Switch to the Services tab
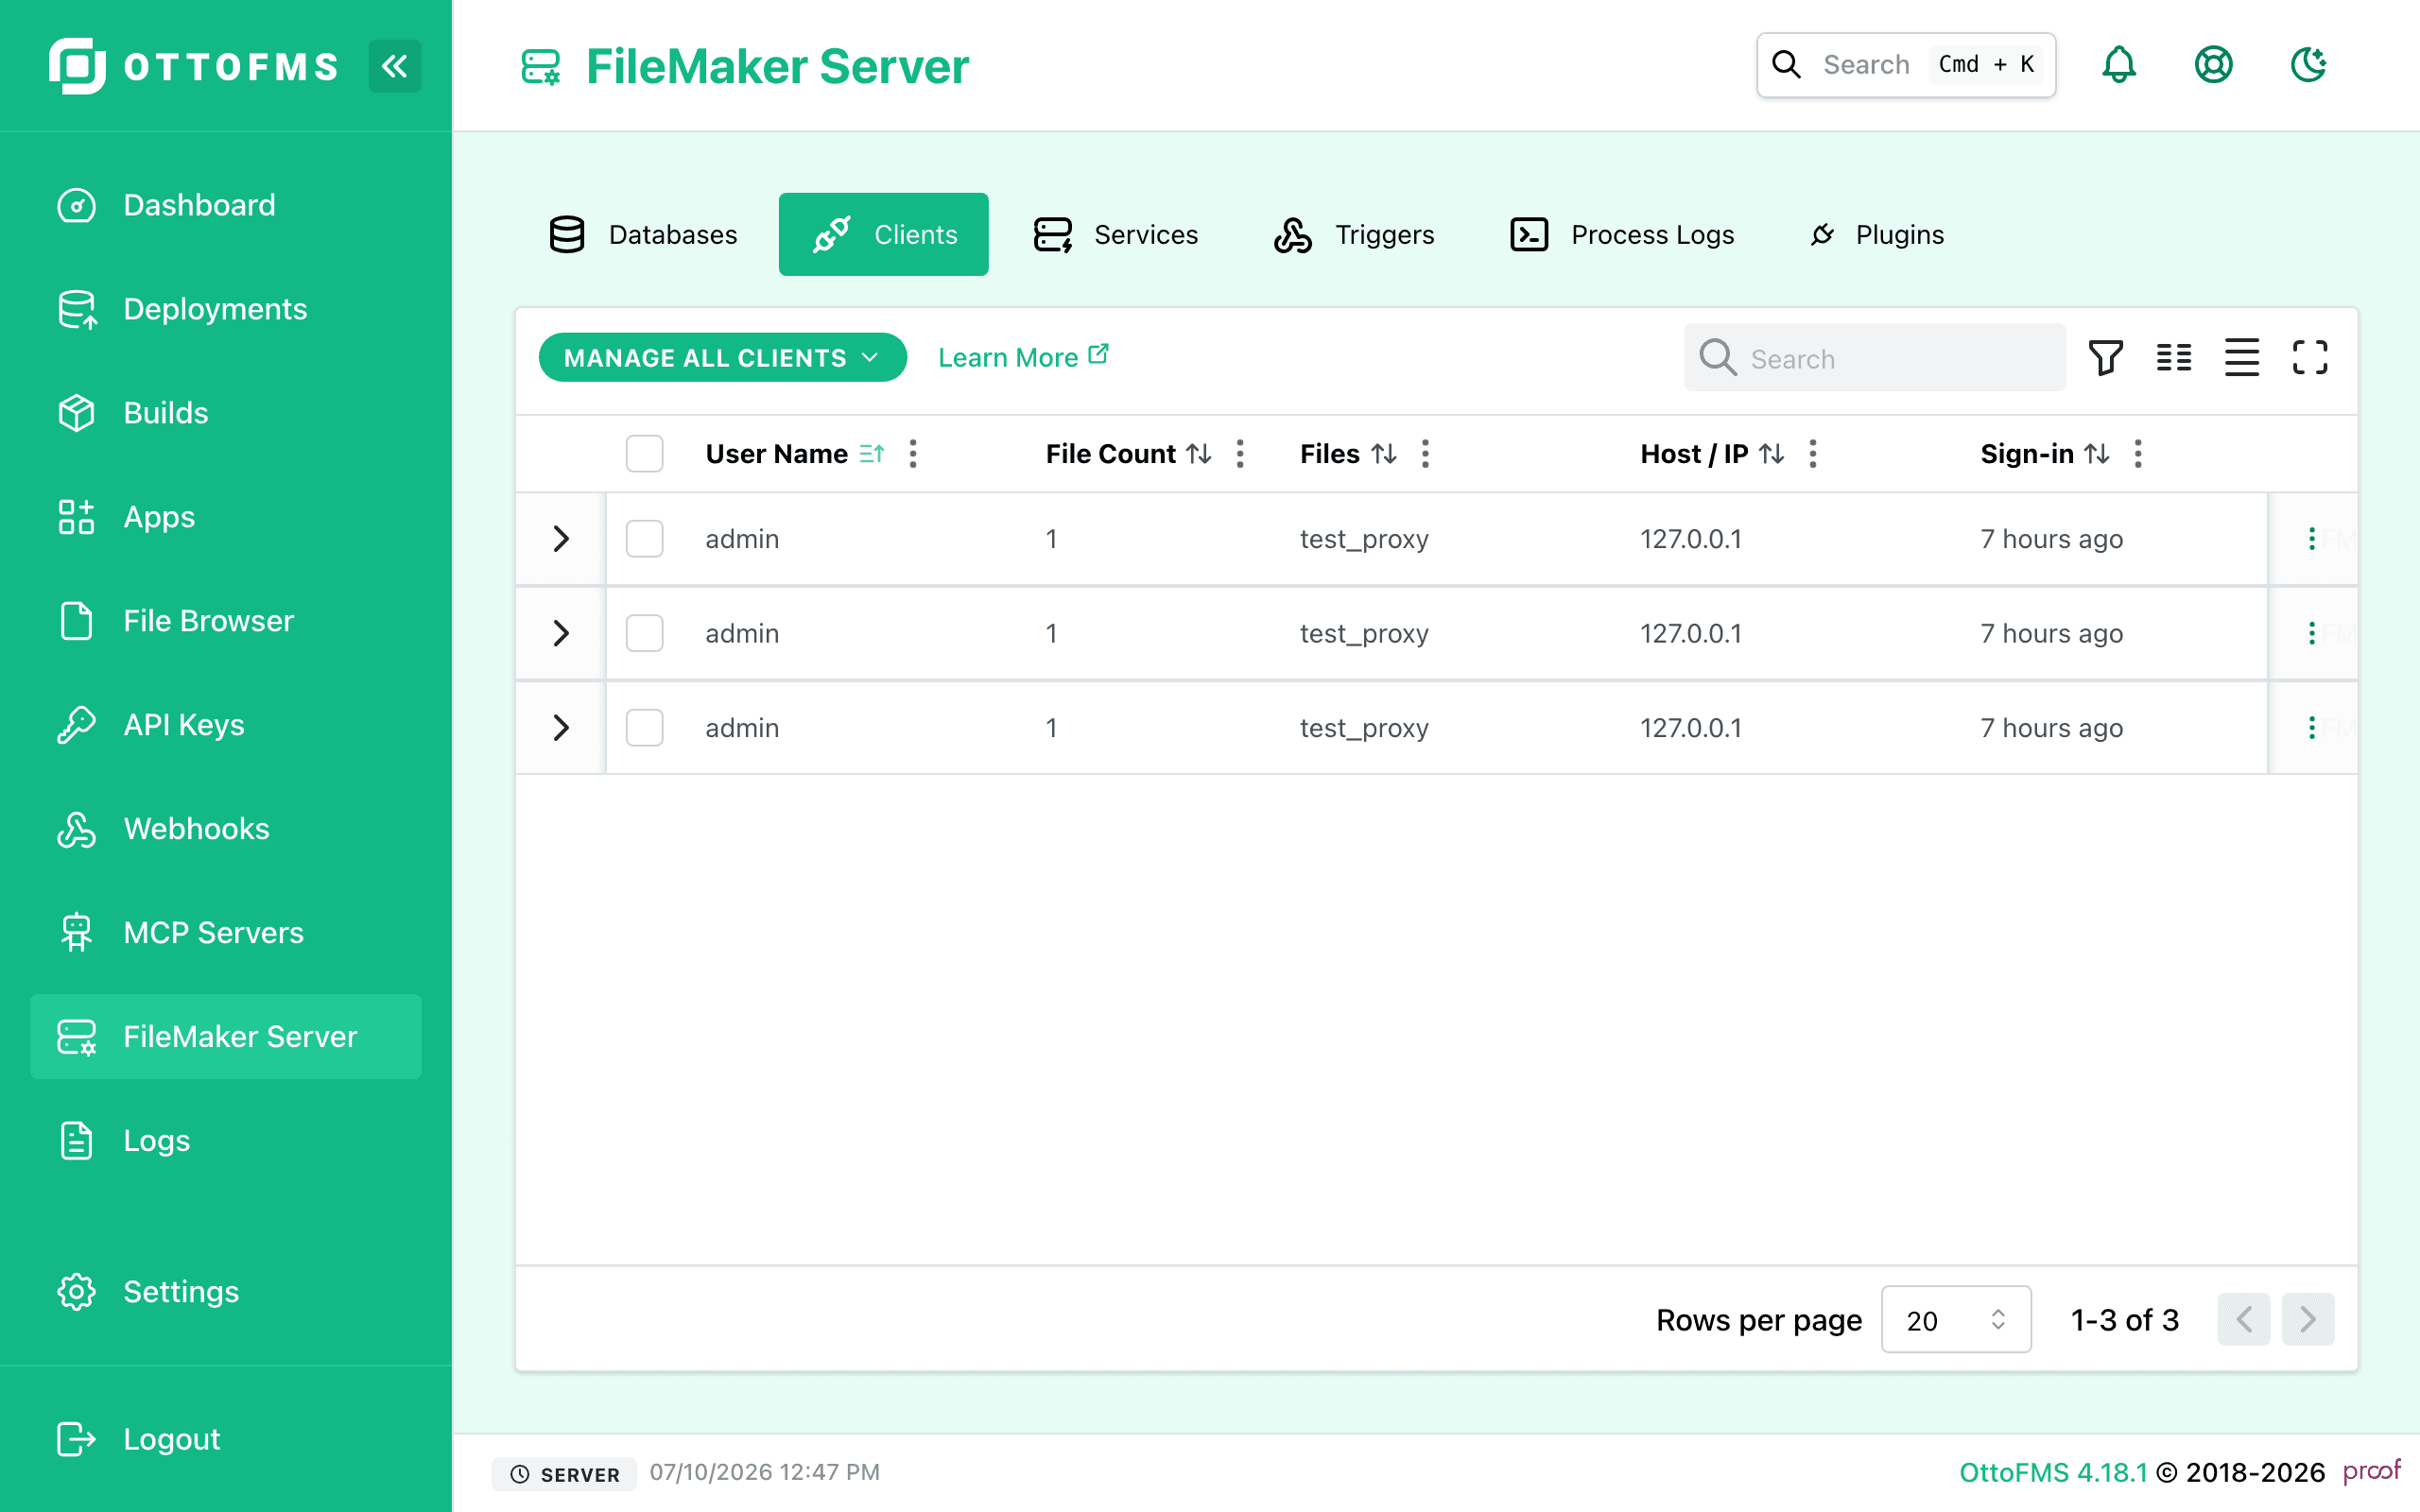Image resolution: width=2420 pixels, height=1512 pixels. tap(1115, 234)
